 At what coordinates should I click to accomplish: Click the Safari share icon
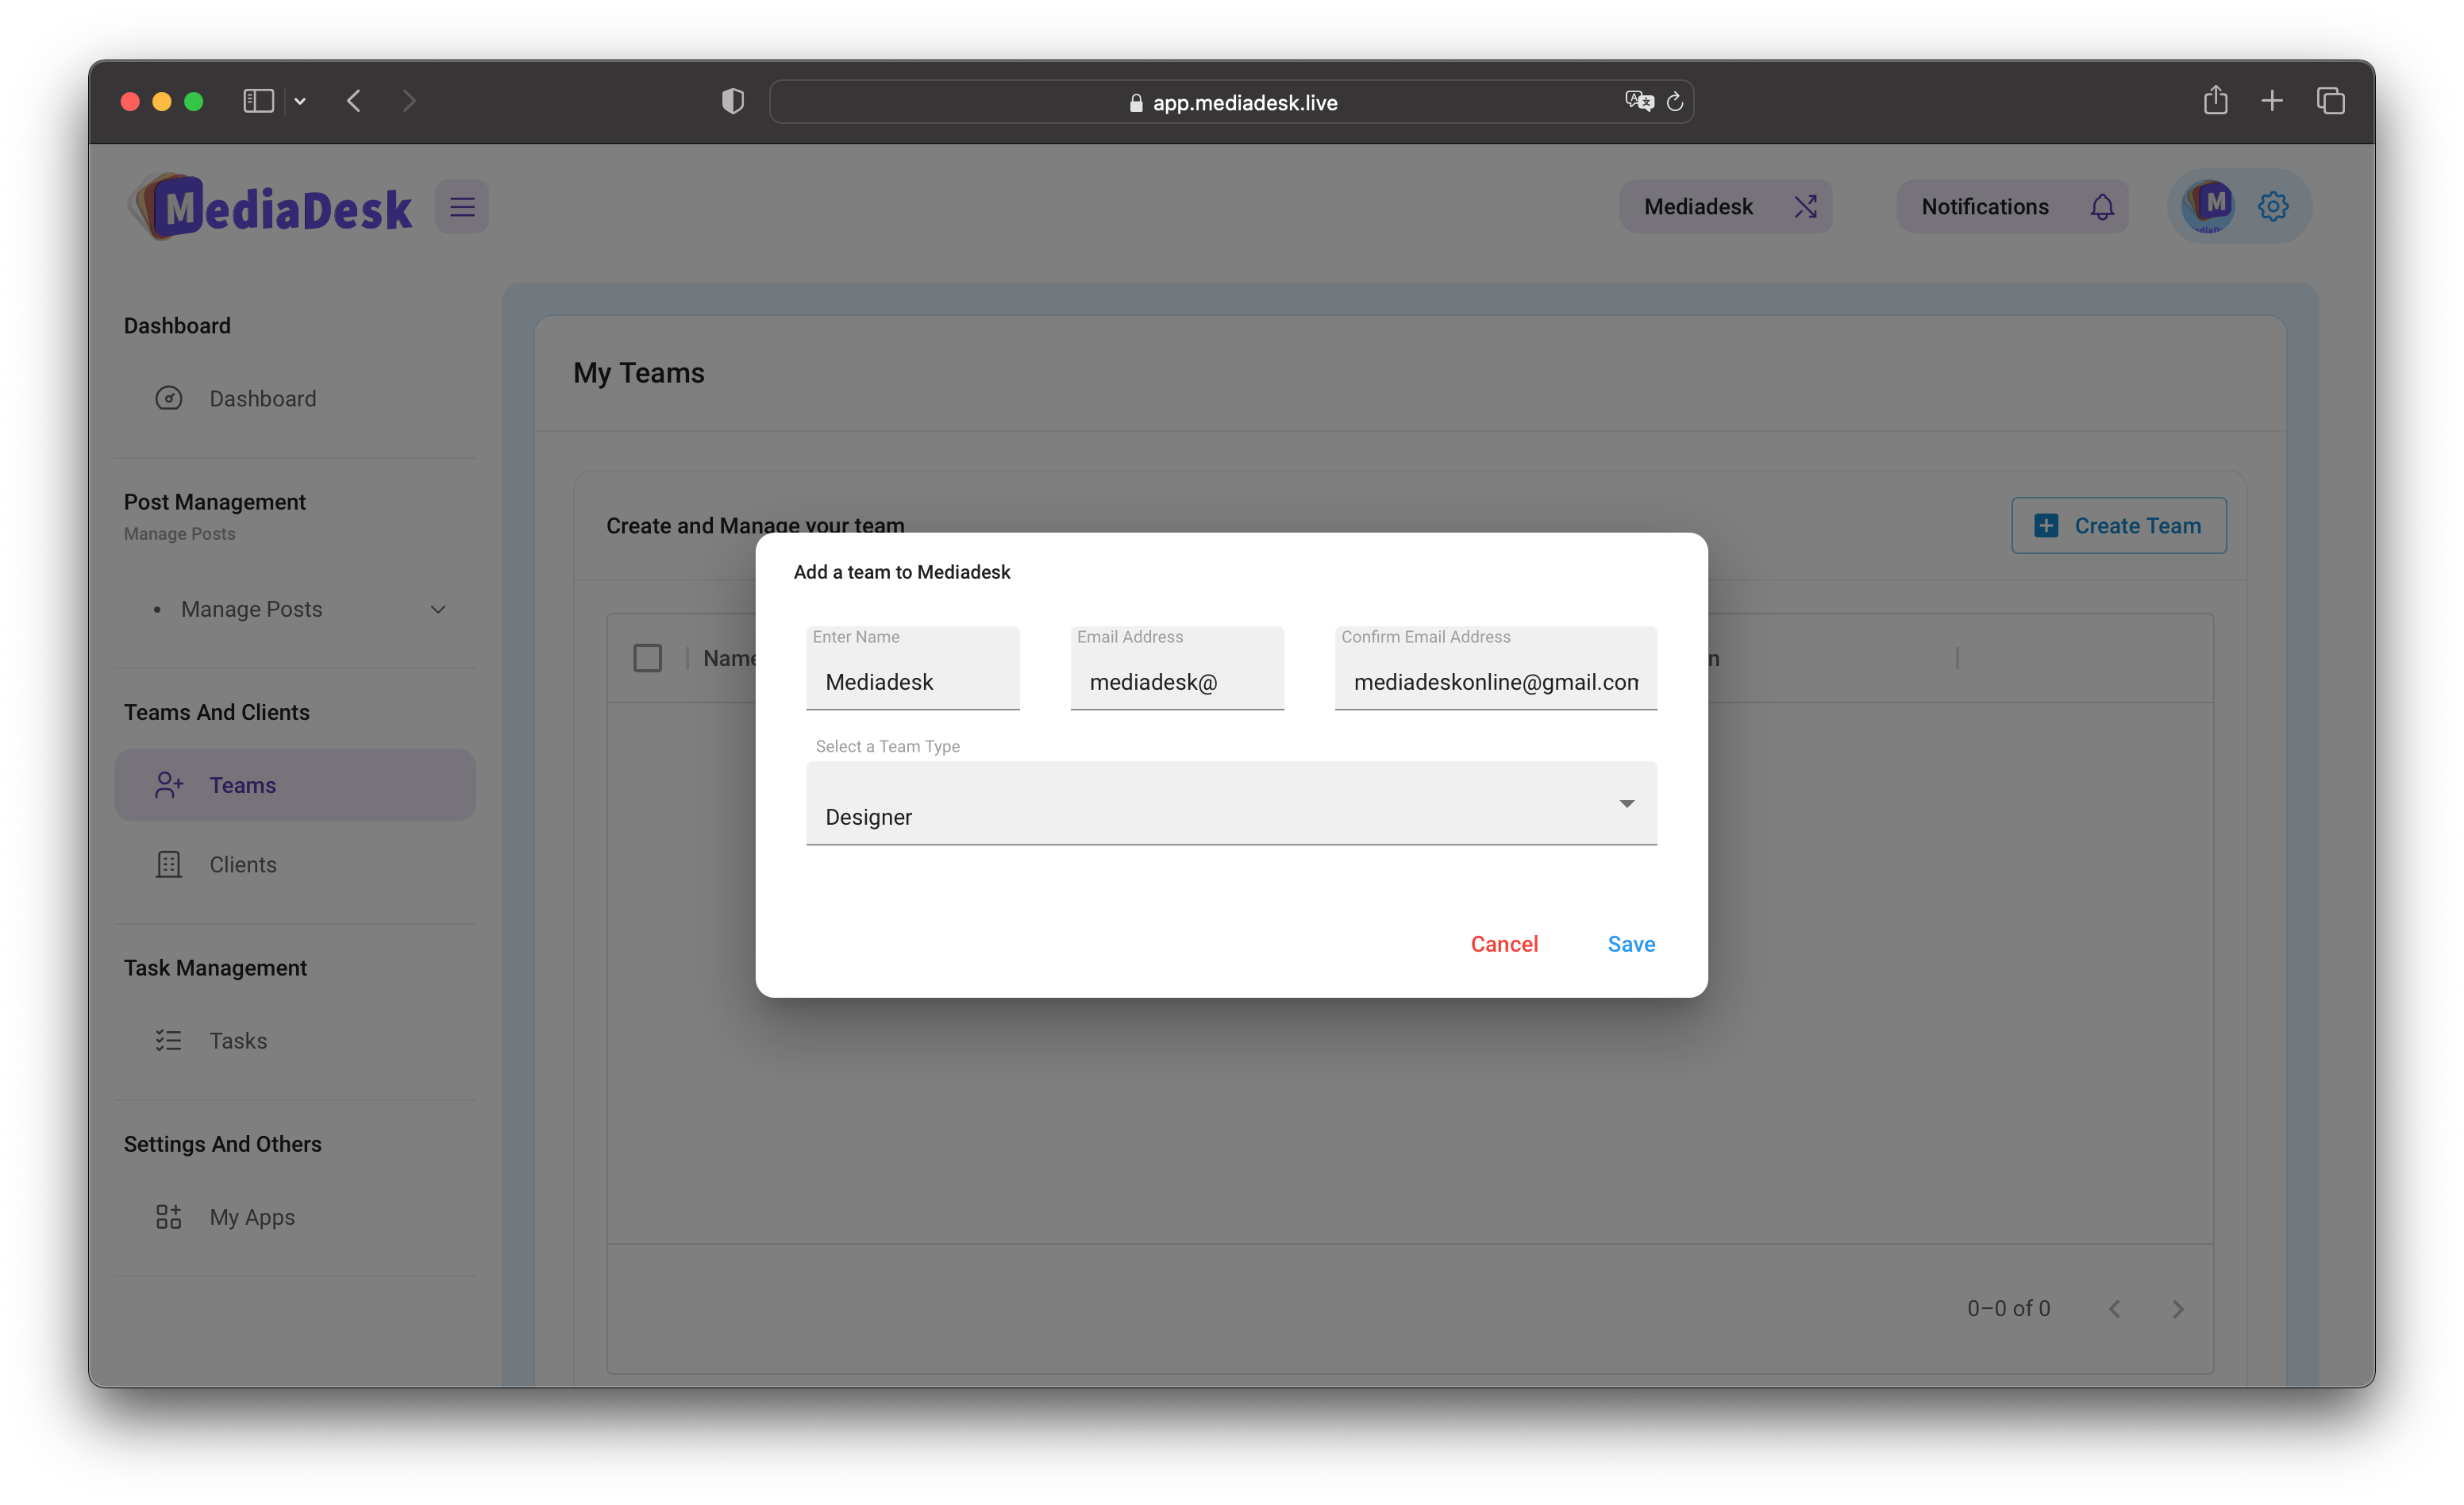pos(2215,100)
